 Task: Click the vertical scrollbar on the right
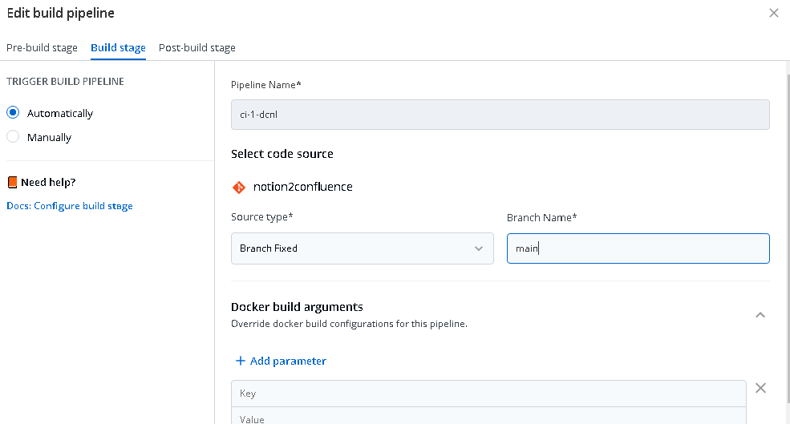pyautogui.click(x=785, y=240)
